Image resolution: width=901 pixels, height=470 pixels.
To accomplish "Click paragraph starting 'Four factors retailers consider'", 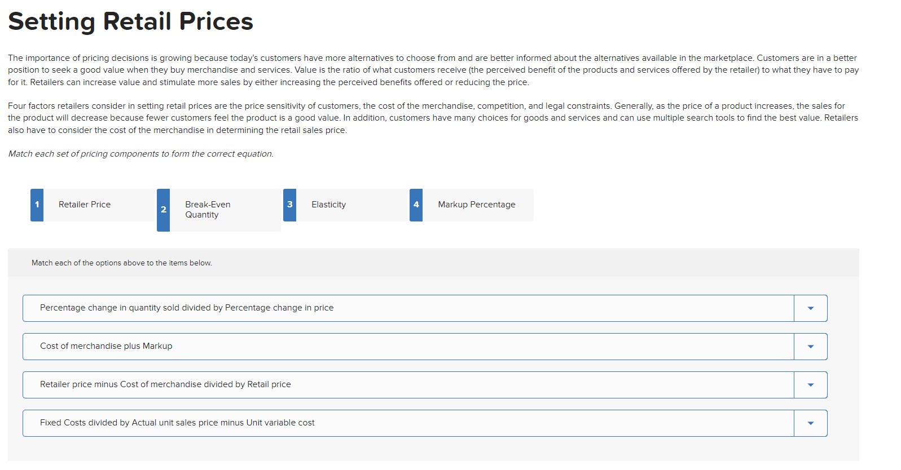I will (433, 118).
